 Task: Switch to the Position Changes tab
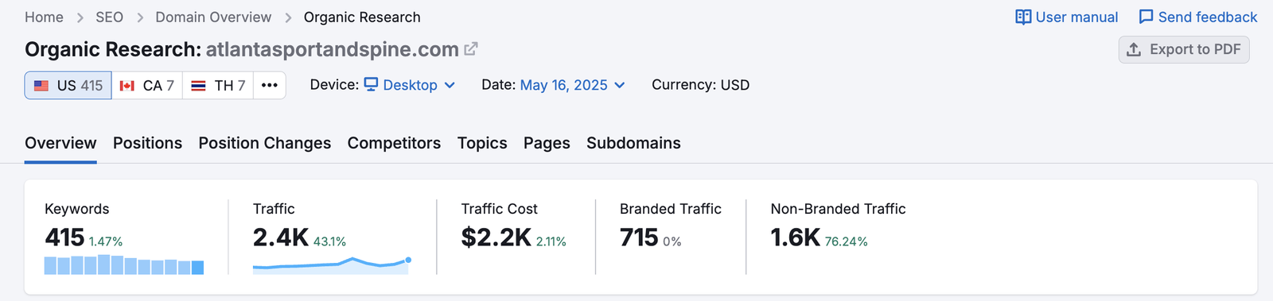point(265,143)
